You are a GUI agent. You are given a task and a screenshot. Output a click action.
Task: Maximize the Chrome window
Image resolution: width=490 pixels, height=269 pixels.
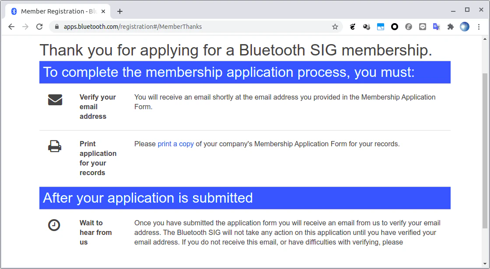[x=467, y=10]
